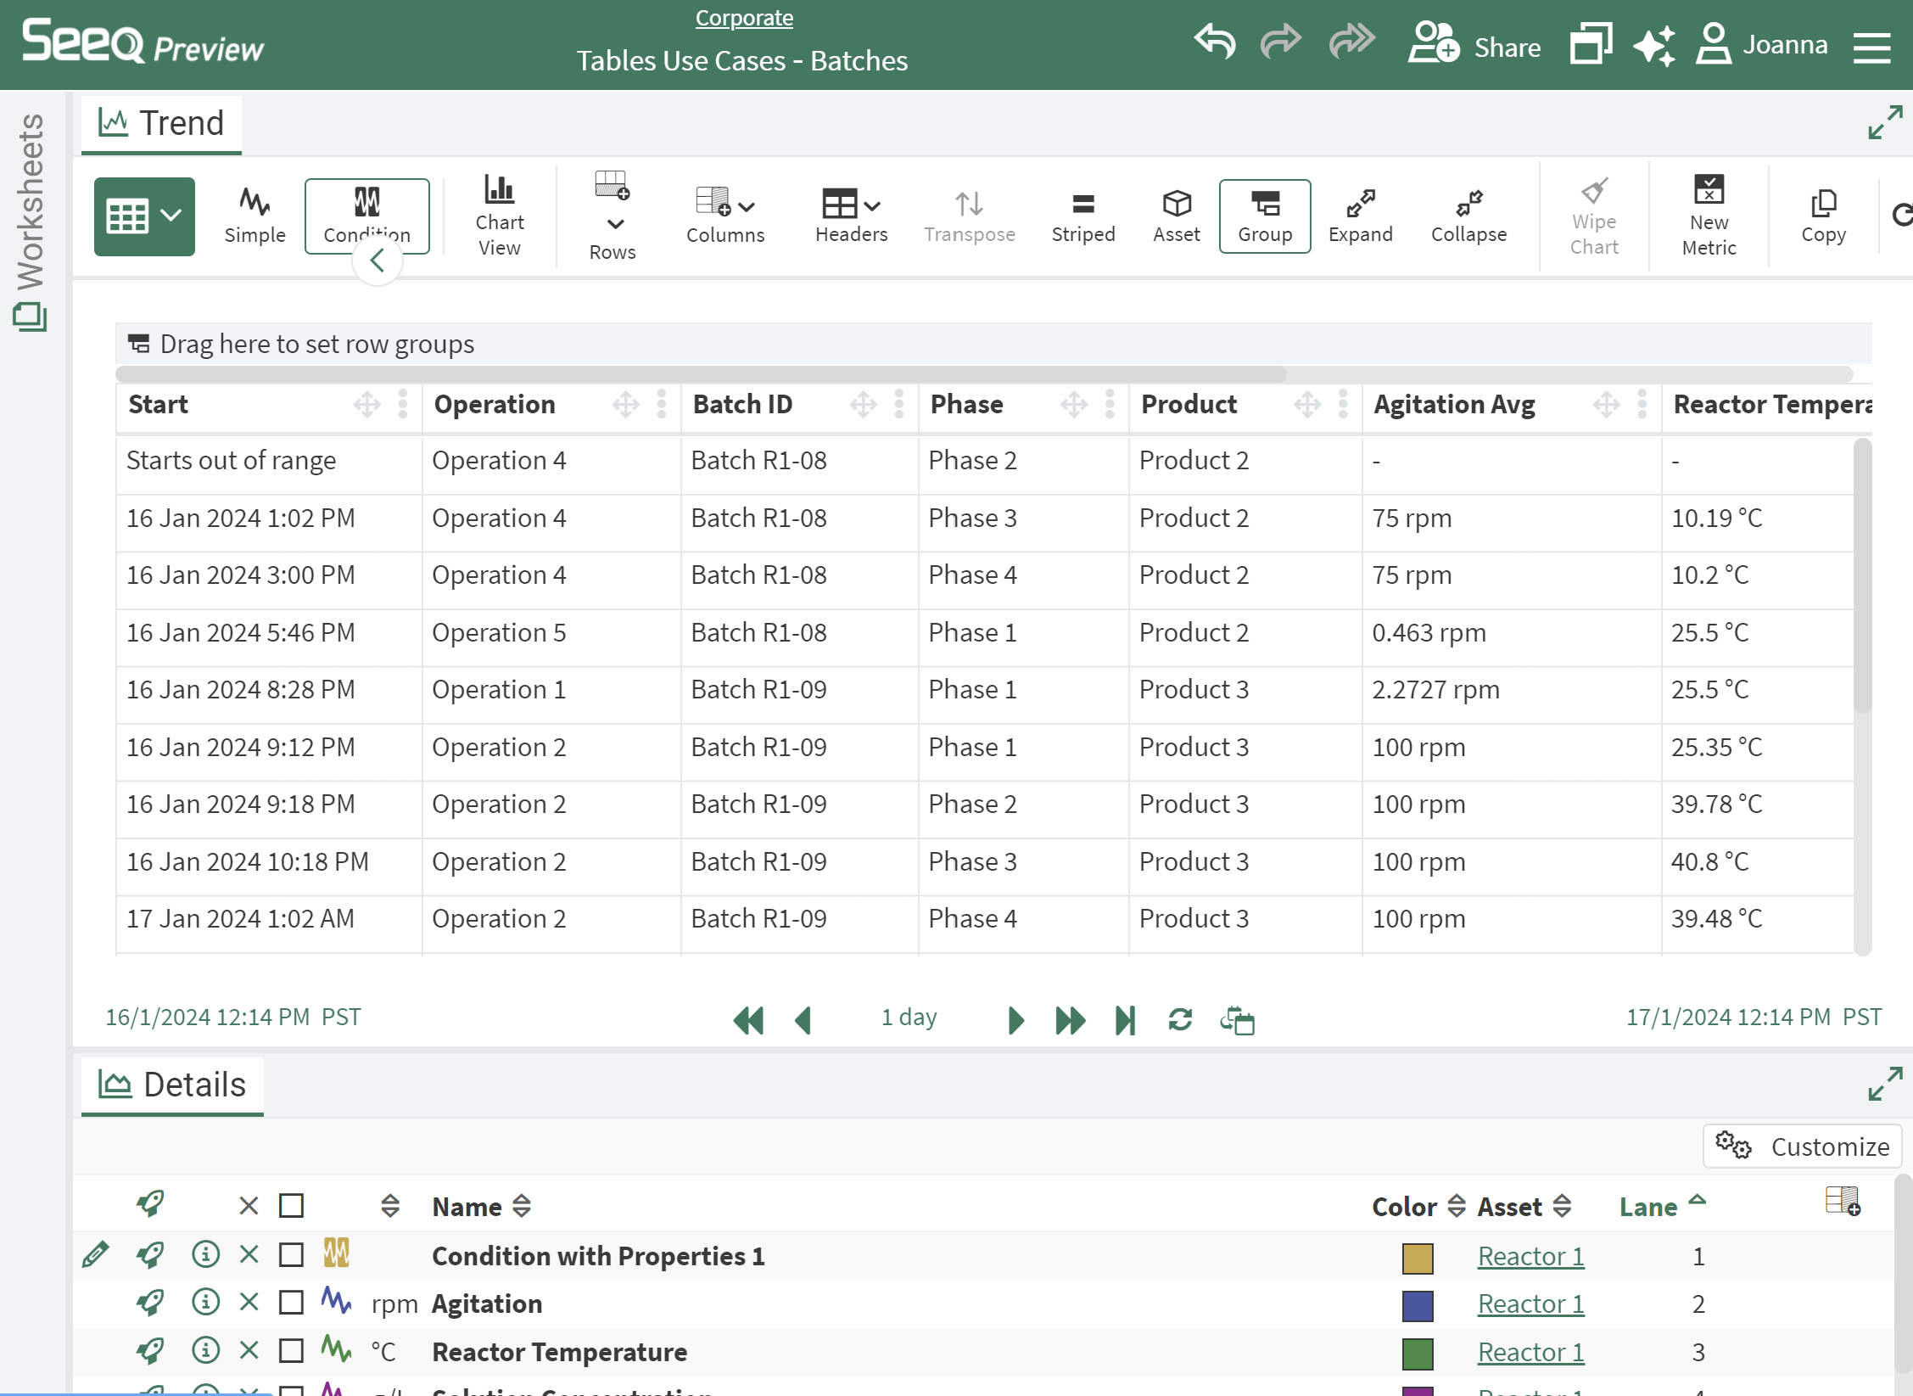The width and height of the screenshot is (1913, 1396).
Task: Sort by Phase column header
Action: (966, 405)
